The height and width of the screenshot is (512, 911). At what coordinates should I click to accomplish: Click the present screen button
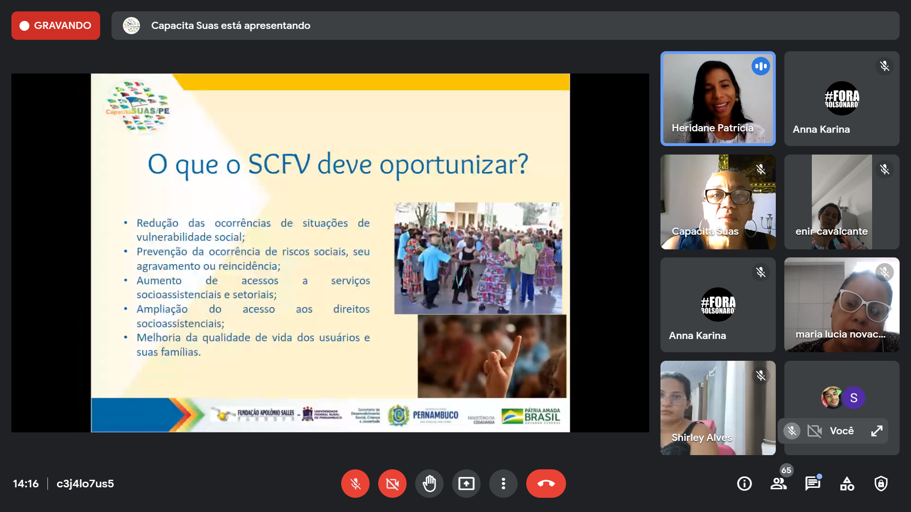click(x=466, y=484)
